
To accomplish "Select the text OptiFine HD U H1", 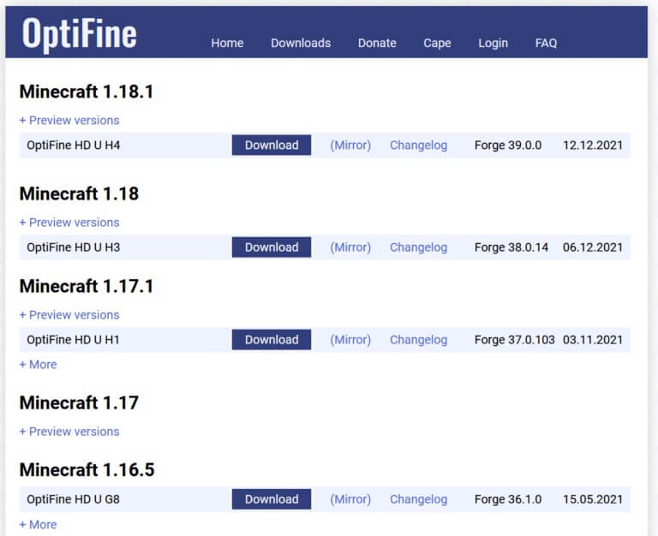I will tap(73, 340).
